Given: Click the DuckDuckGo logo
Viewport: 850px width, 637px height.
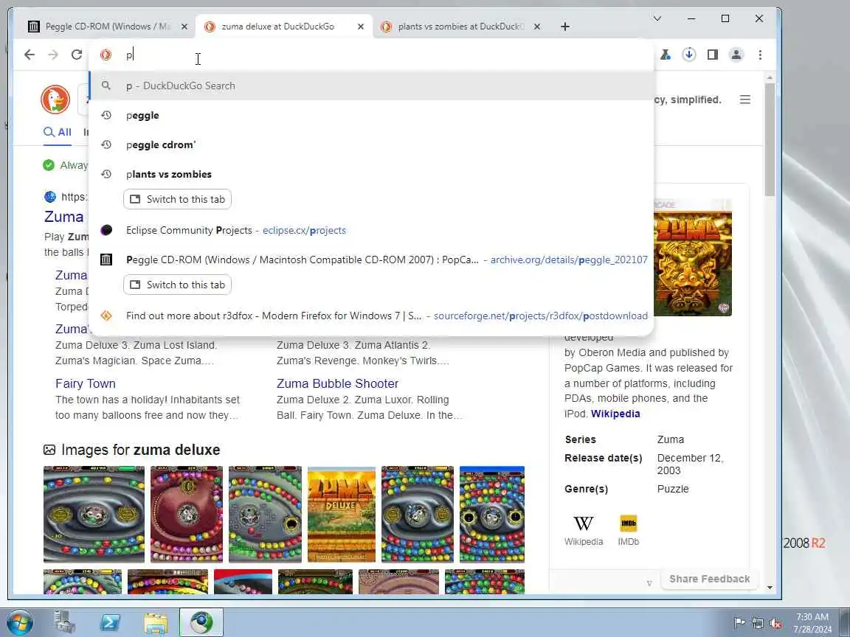Looking at the screenshot, I should click(x=55, y=100).
